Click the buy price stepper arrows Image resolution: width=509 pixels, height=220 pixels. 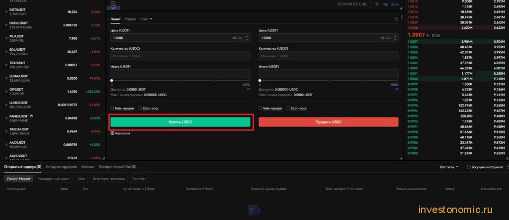248,38
